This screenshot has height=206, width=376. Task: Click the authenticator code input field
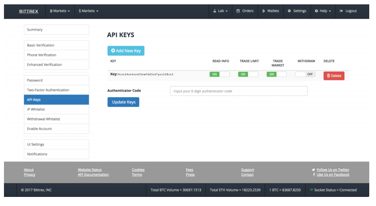point(239,91)
